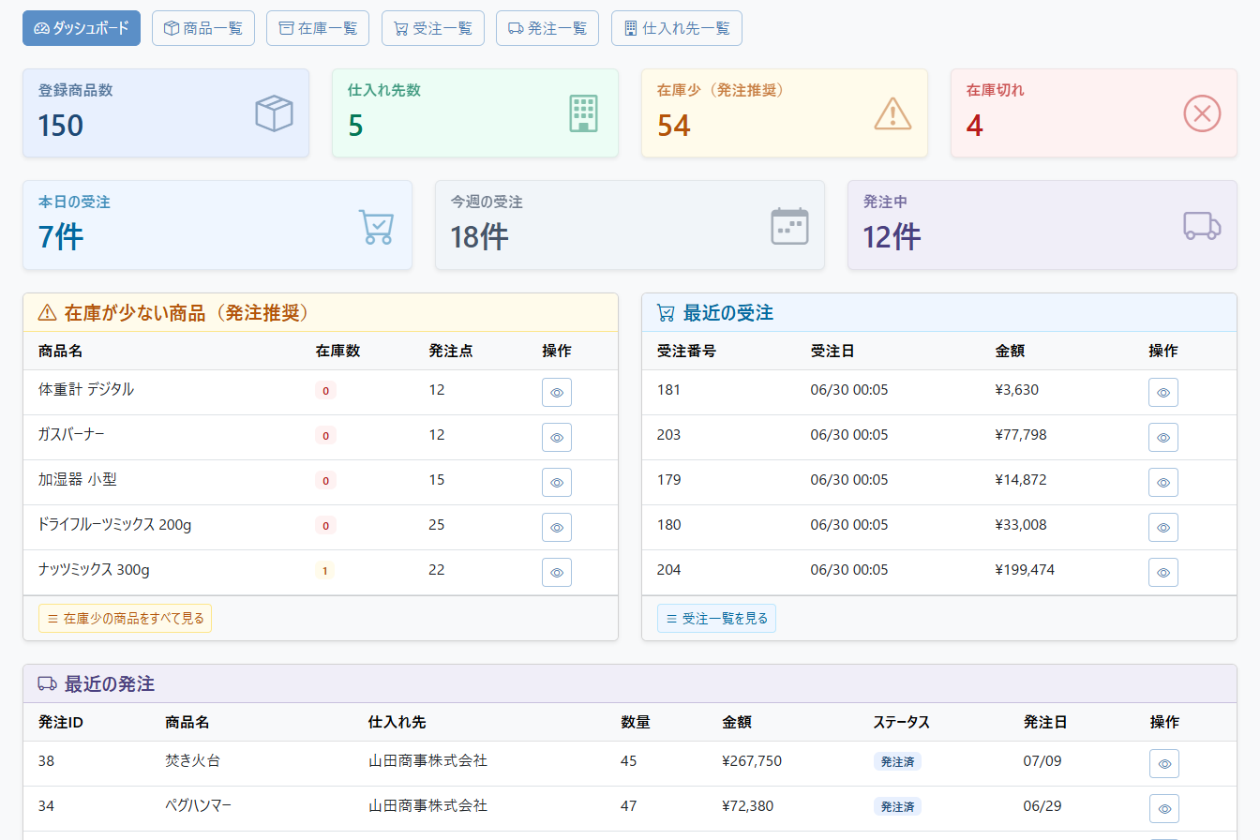Click 在庫少の商品をすべて見る button
The image size is (1260, 840).
(125, 619)
